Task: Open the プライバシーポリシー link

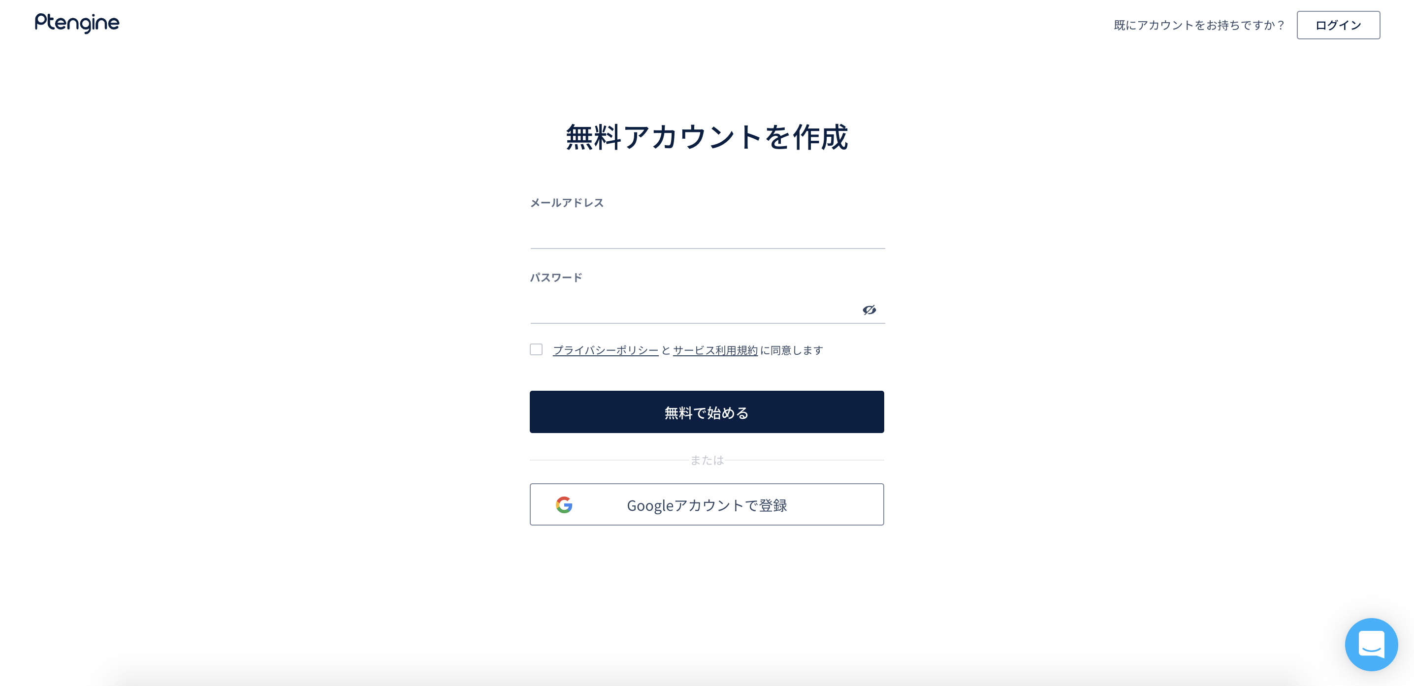Action: (606, 350)
